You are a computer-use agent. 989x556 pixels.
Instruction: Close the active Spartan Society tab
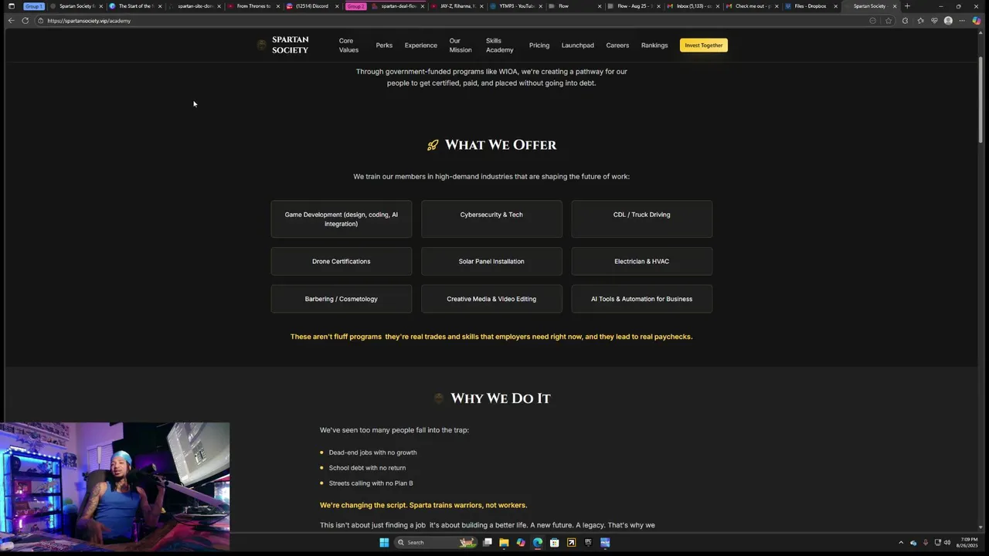[895, 6]
